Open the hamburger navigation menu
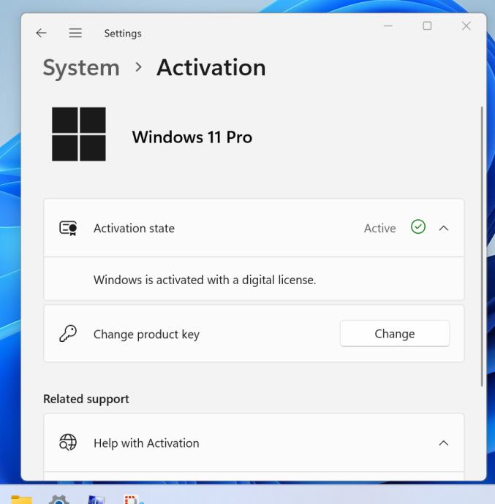This screenshot has height=504, width=495. (x=75, y=33)
